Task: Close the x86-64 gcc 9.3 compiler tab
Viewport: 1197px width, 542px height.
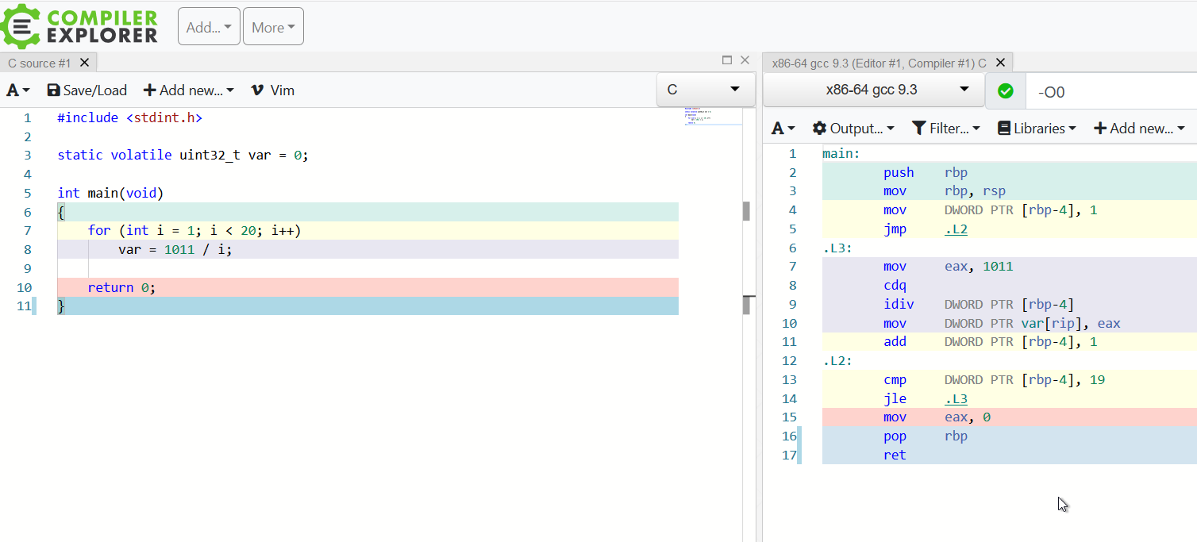Action: 1000,63
